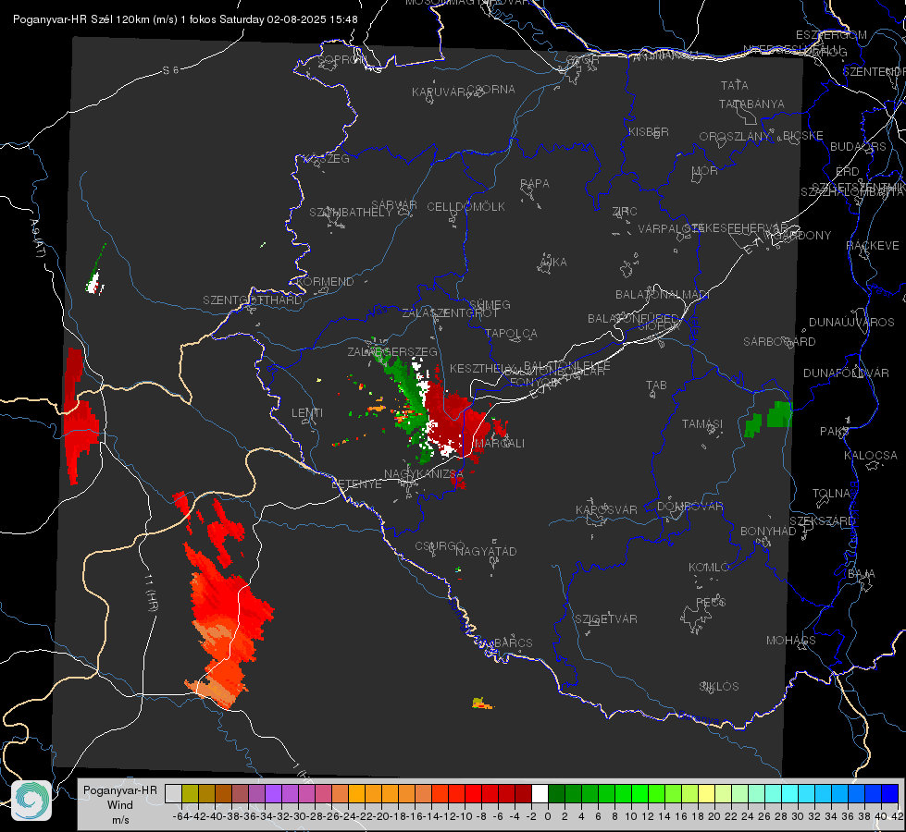Click the AJKA city label
The image size is (906, 832).
[552, 263]
